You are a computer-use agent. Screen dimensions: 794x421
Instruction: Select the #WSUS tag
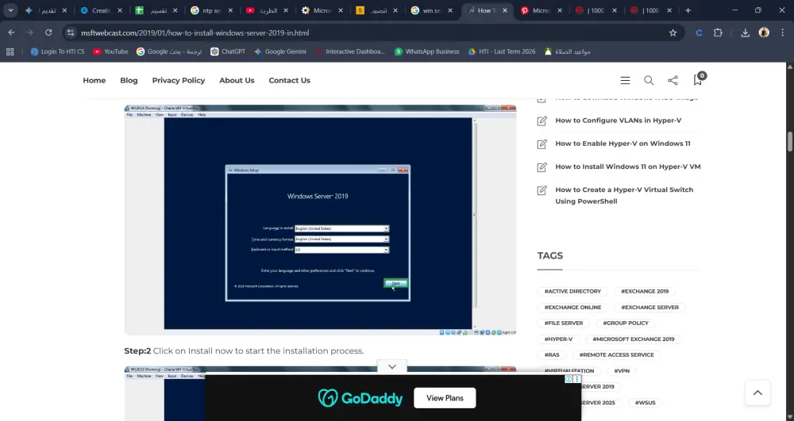[x=645, y=403]
